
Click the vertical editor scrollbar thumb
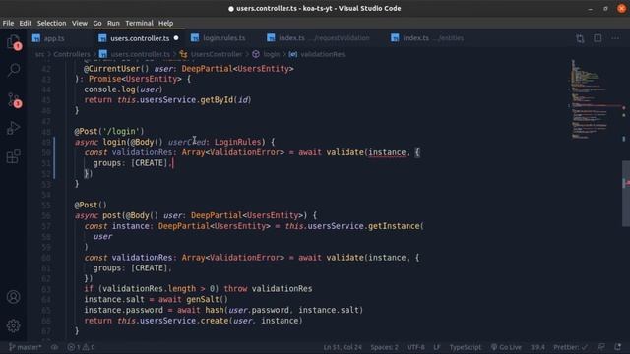(626, 194)
